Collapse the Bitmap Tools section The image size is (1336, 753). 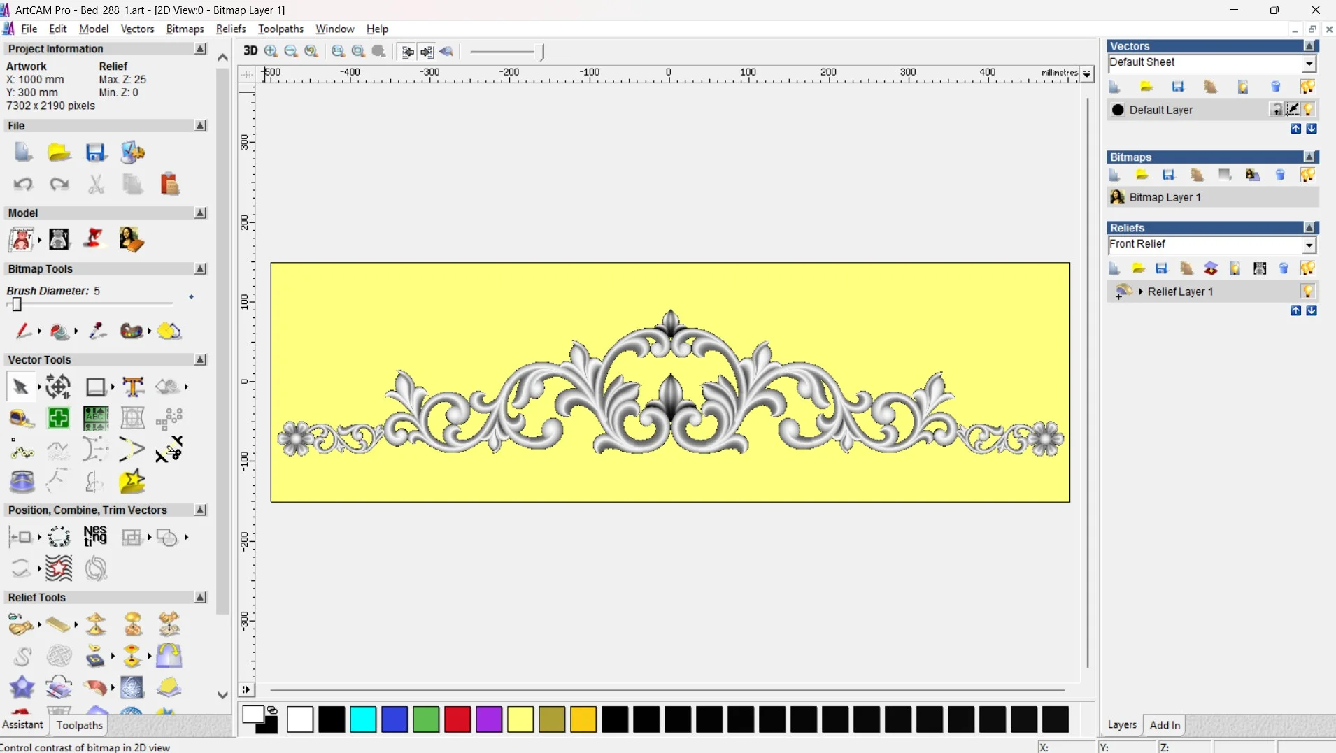tap(200, 269)
